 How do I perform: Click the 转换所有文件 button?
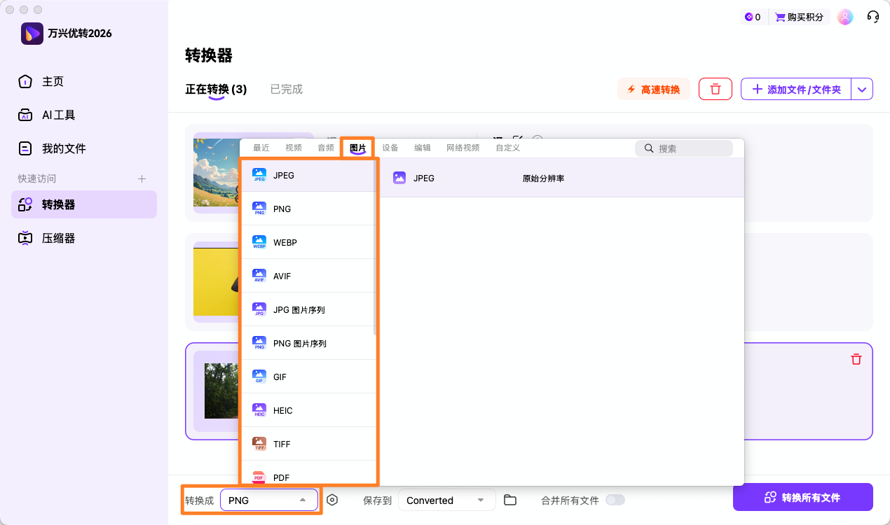point(803,496)
